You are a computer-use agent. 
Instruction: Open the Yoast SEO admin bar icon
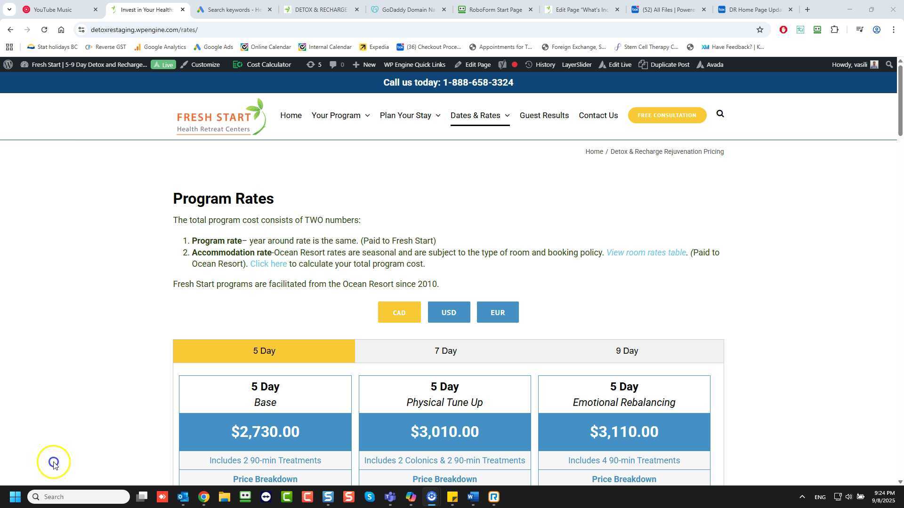click(502, 64)
